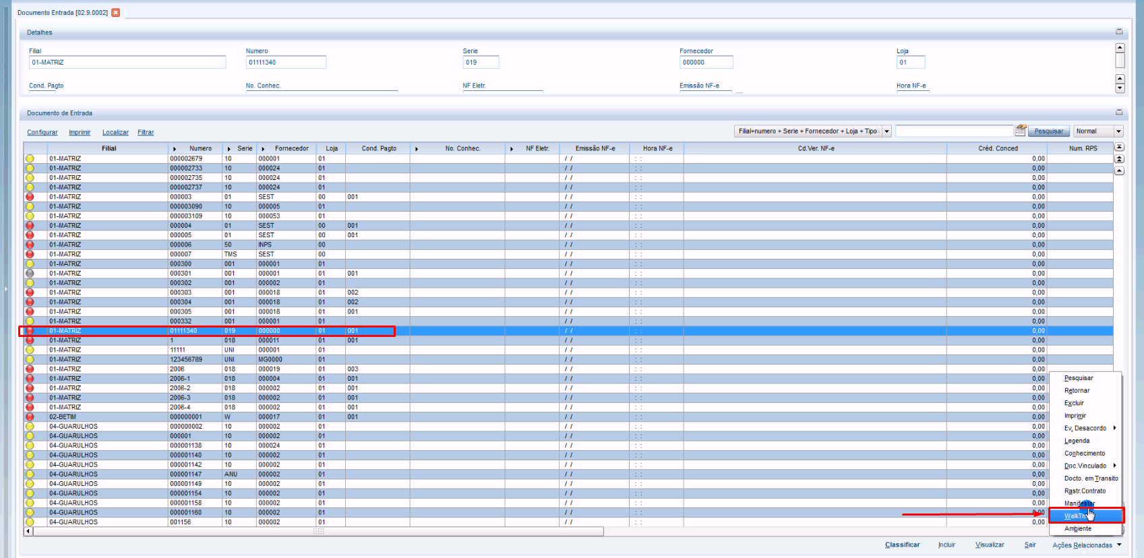
Task: Close the Documento Entrada tab with red X
Action: [116, 12]
